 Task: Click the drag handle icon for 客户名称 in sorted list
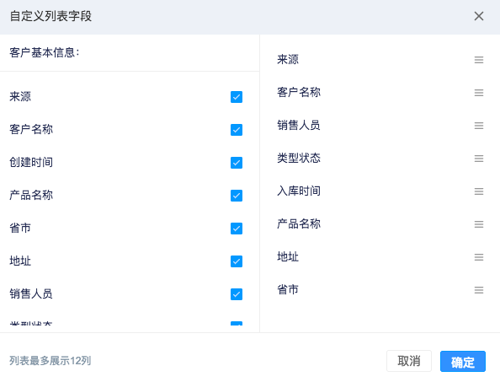click(x=479, y=93)
